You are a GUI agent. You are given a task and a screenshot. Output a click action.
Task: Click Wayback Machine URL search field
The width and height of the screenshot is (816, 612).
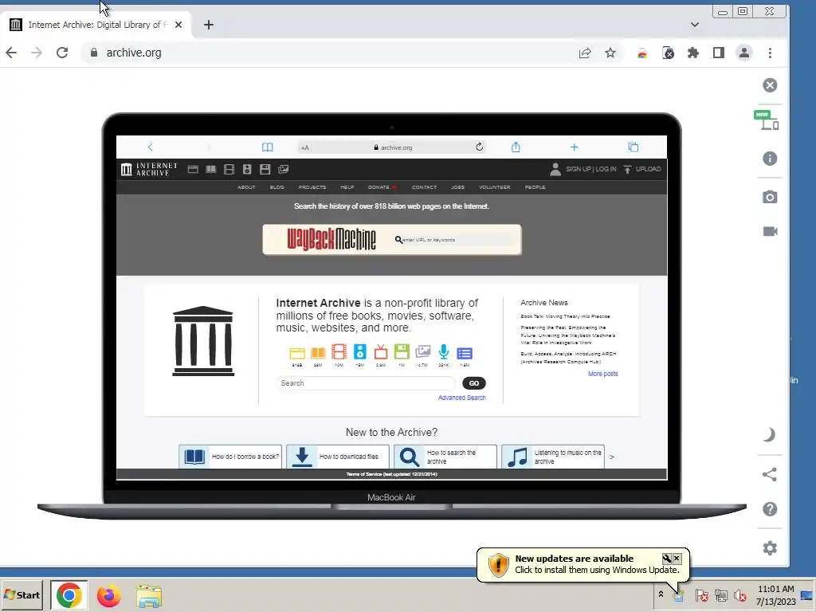click(x=455, y=240)
